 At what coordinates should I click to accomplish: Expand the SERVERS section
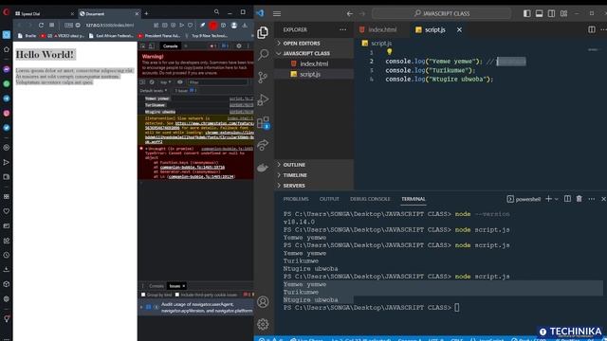click(x=294, y=186)
